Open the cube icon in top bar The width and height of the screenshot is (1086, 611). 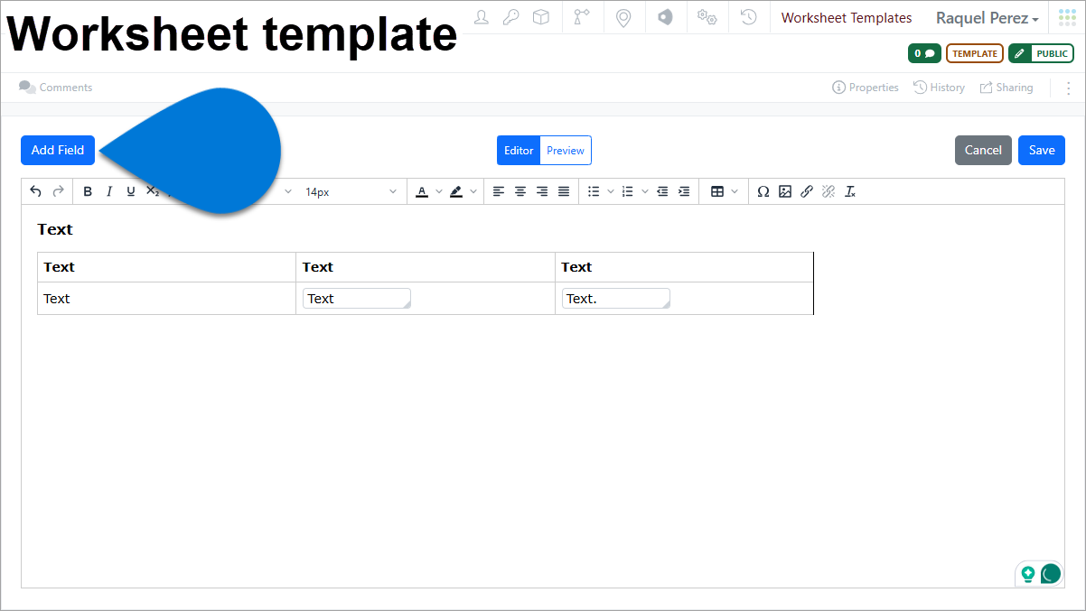541,17
